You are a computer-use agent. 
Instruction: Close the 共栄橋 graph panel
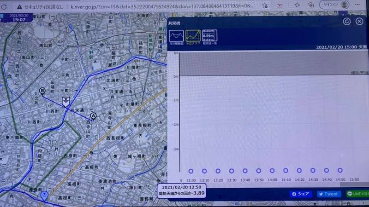[x=359, y=22]
